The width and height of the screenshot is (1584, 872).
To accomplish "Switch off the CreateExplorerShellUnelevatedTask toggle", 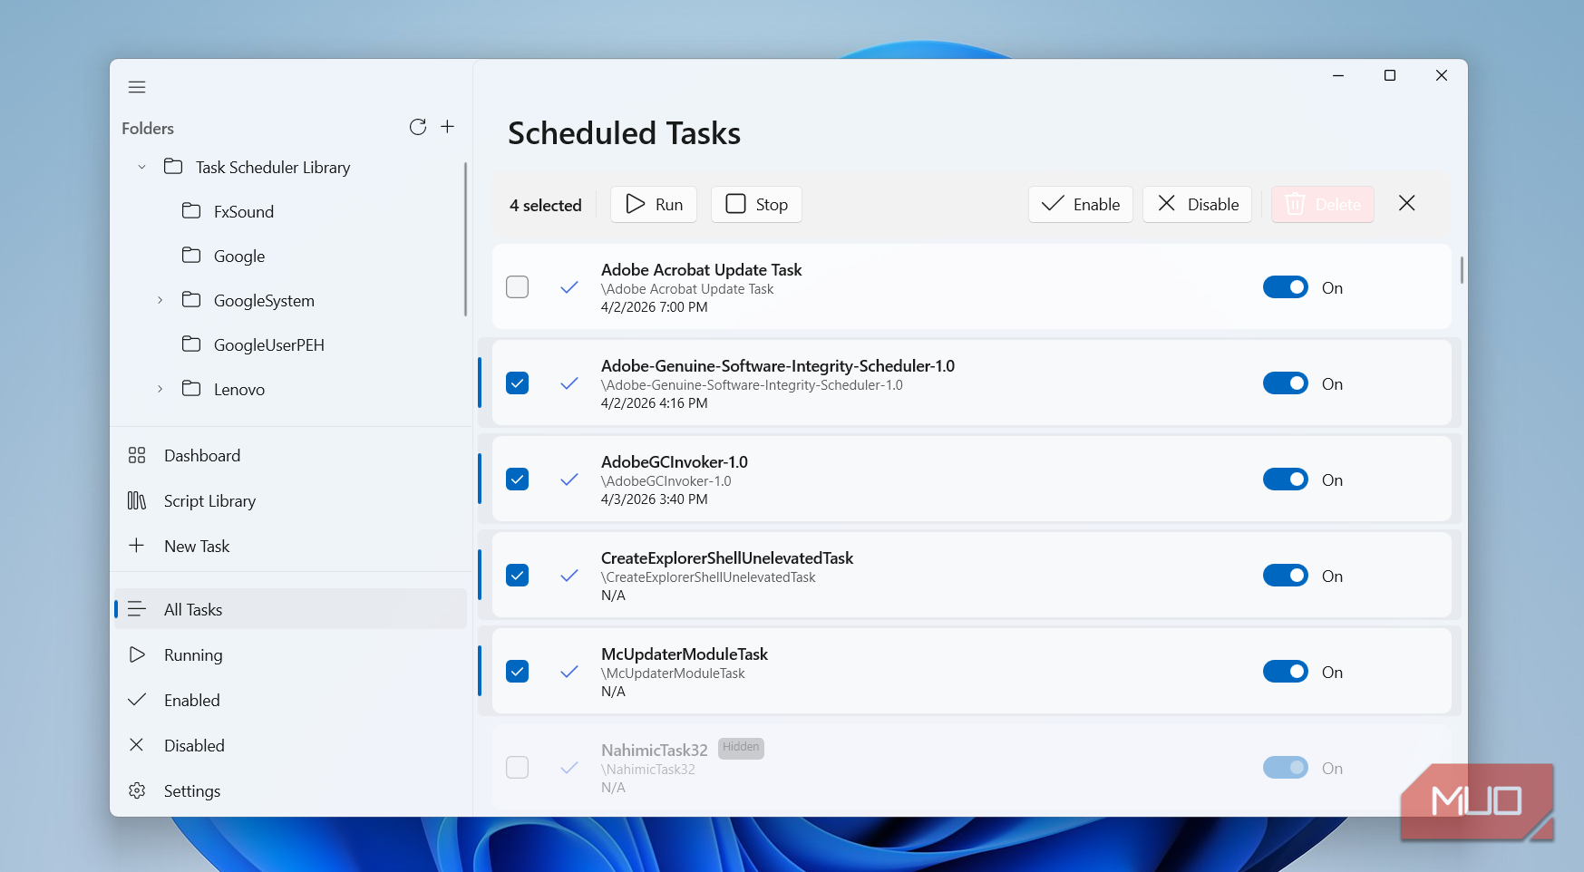I will pos(1286,576).
